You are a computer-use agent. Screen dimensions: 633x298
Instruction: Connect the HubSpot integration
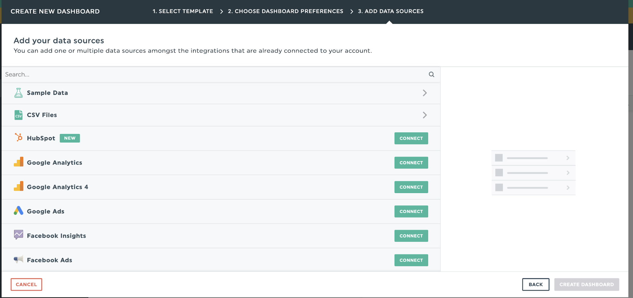pos(411,138)
